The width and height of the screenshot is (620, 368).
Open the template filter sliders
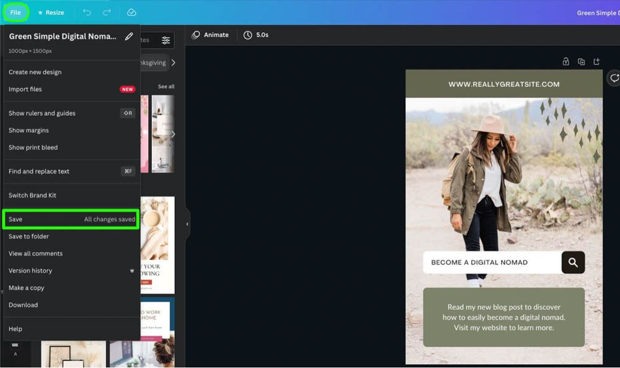(x=165, y=39)
